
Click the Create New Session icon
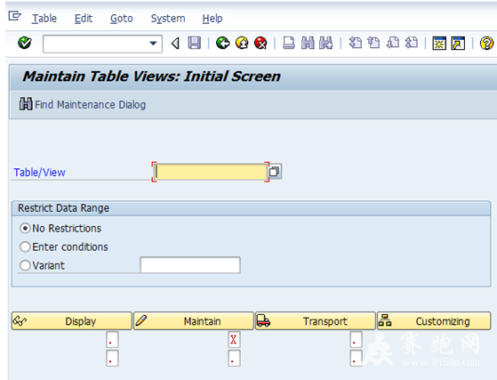coord(439,43)
